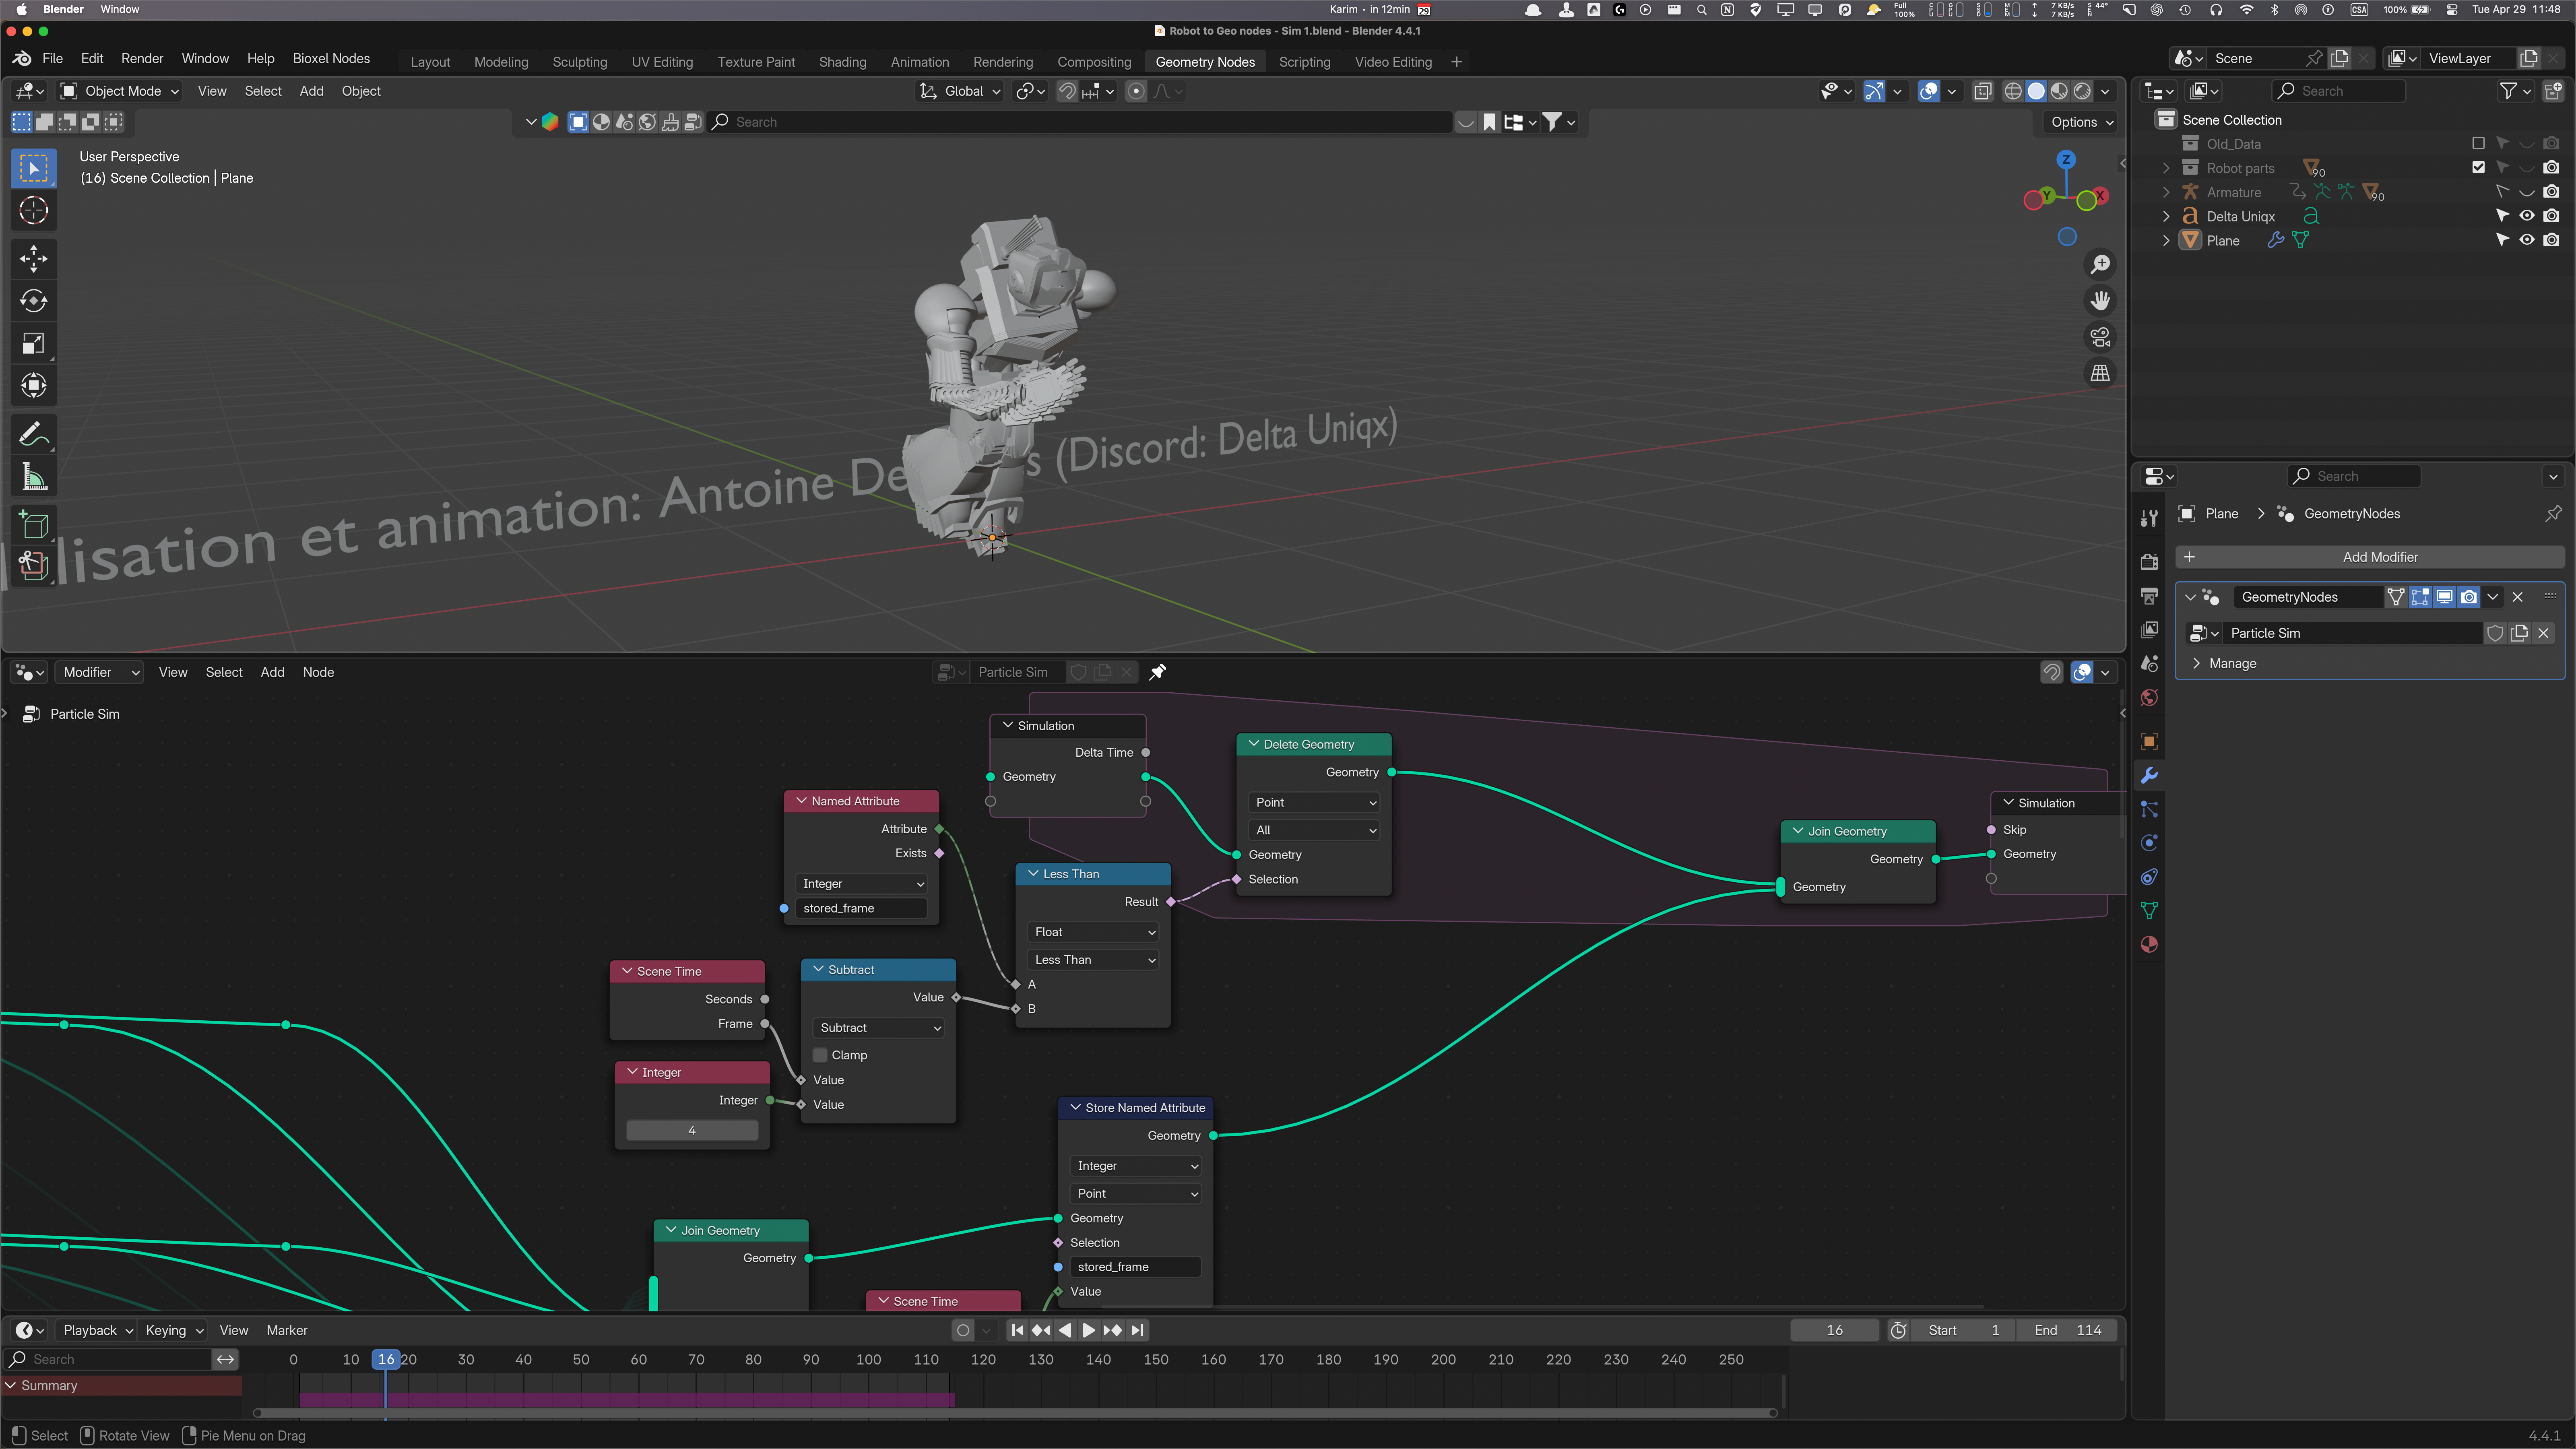
Task: Open the Output properties tab
Action: click(x=2149, y=596)
